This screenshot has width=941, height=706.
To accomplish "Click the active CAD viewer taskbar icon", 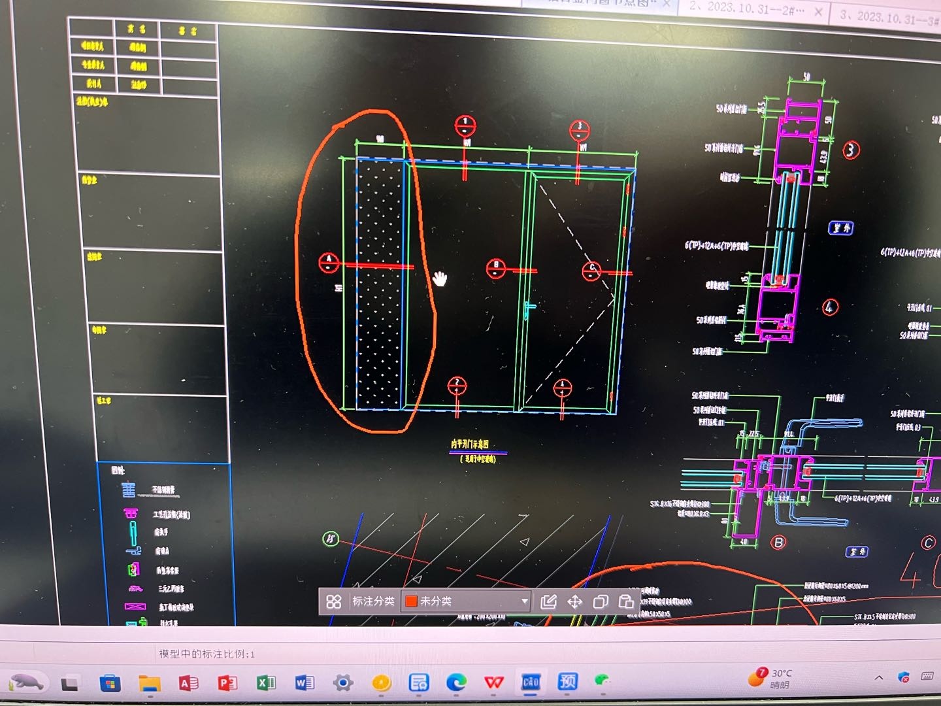I will click(x=530, y=682).
